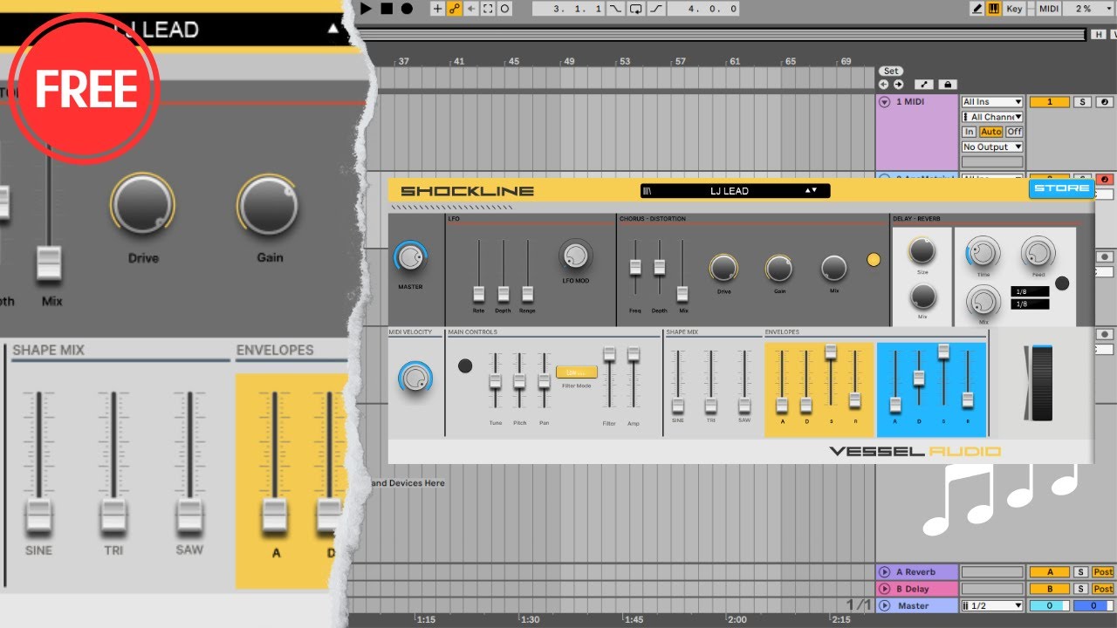Toggle the A Reverb activator button
Image resolution: width=1117 pixels, height=628 pixels.
[1050, 572]
